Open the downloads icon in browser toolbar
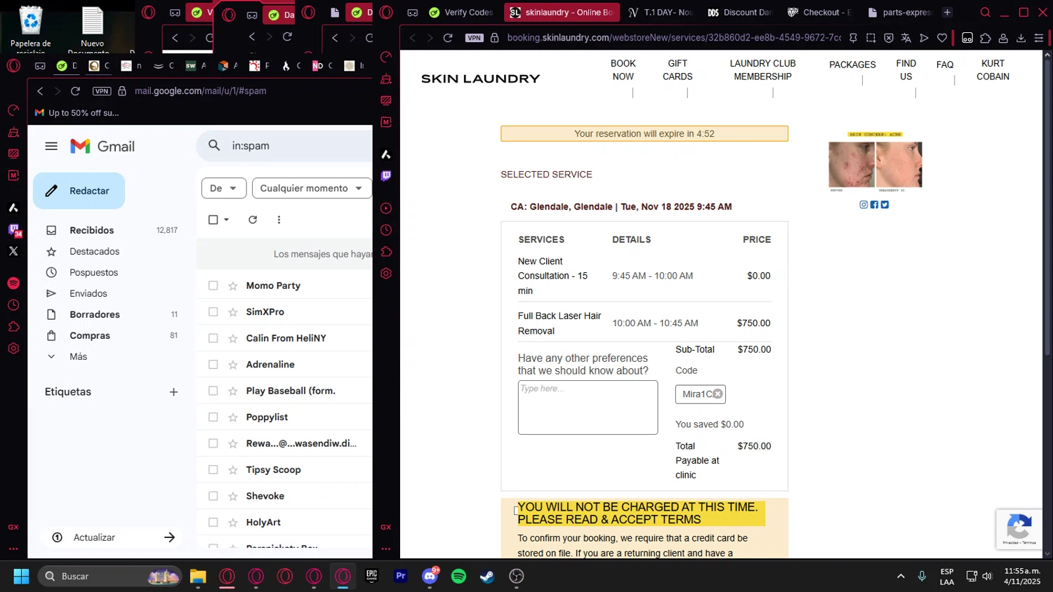 point(1021,38)
